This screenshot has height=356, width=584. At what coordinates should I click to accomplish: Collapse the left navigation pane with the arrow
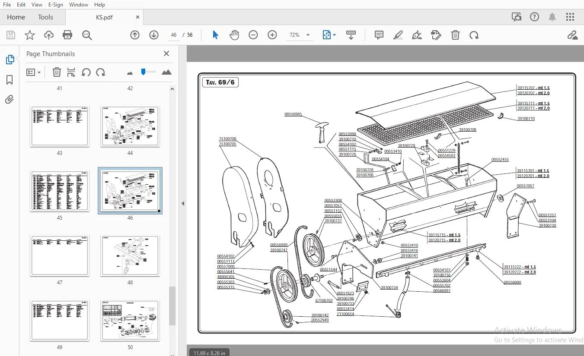[x=183, y=203]
